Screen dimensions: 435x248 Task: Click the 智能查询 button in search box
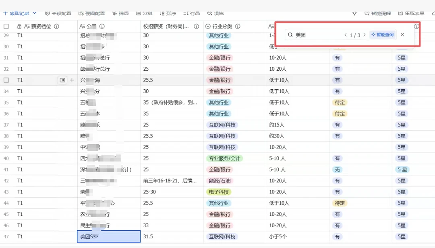coord(383,35)
